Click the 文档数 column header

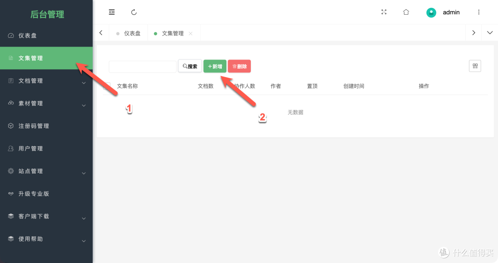coord(206,86)
